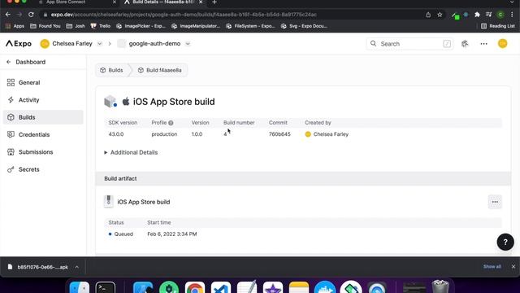Viewport: 520px width, 293px height.
Task: Open Chrome extensions puzzle icon
Action: (x=477, y=15)
